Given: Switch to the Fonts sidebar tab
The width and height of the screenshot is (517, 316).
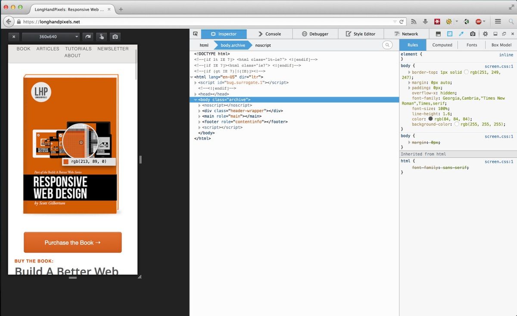Looking at the screenshot, I should 472,45.
